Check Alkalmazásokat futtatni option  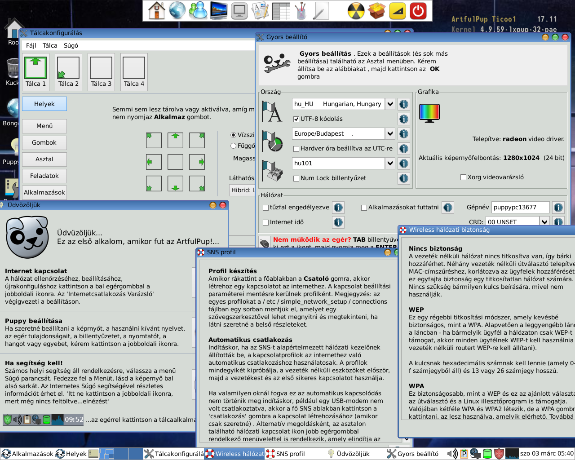click(364, 208)
